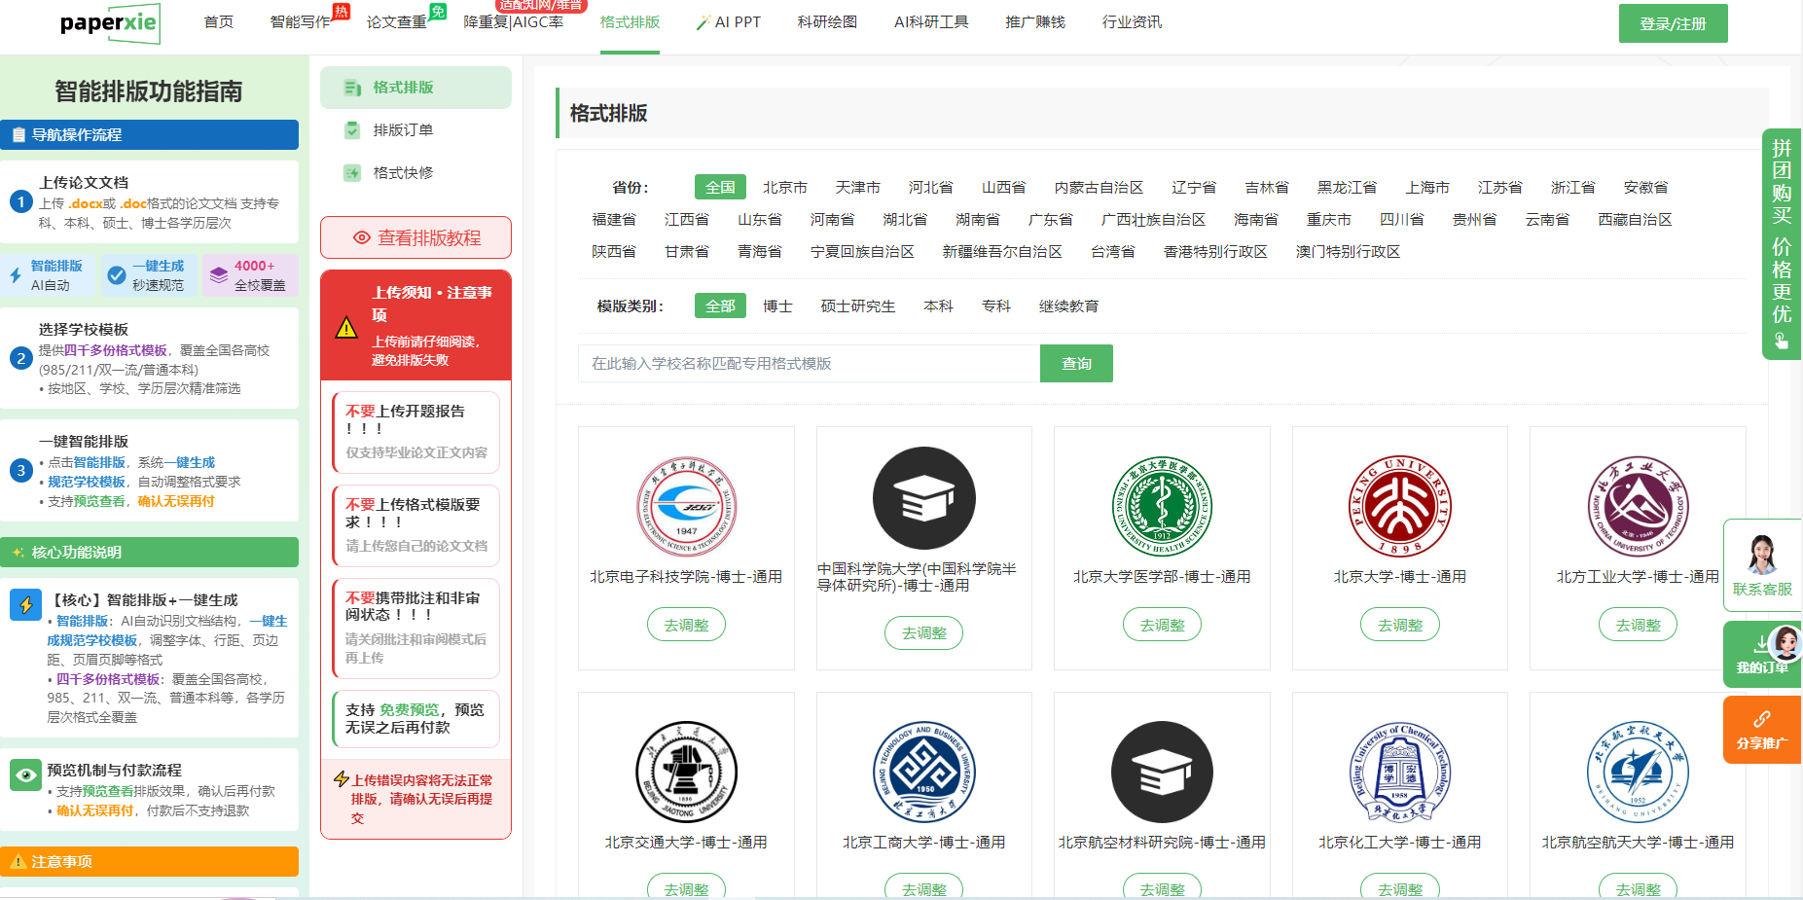Viewport: 1803px width, 900px height.
Task: Click 不要上传开题报告 notice card
Action: [x=416, y=432]
